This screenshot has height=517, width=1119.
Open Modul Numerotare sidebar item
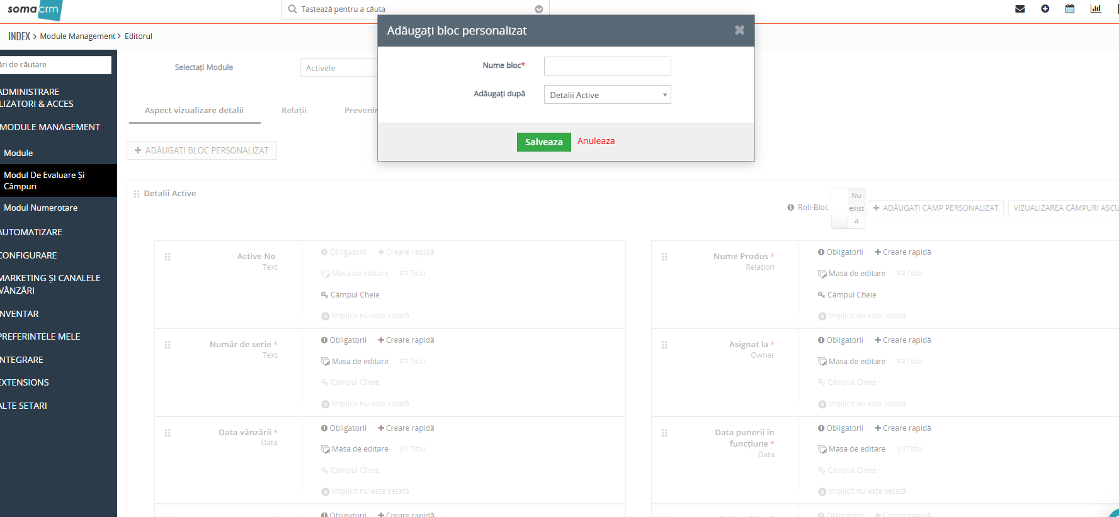41,208
